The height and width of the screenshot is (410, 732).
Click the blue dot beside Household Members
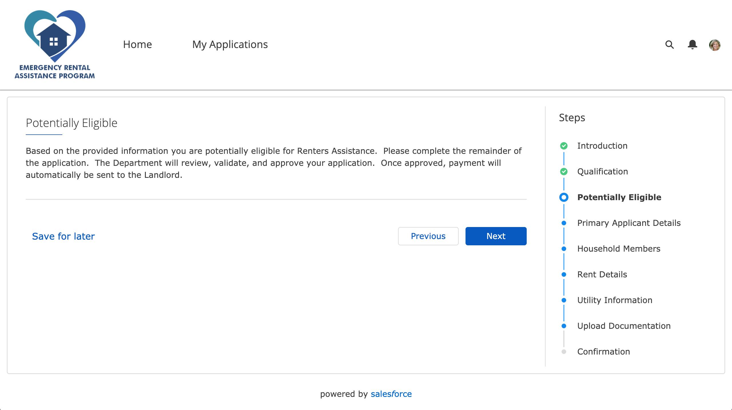(564, 249)
